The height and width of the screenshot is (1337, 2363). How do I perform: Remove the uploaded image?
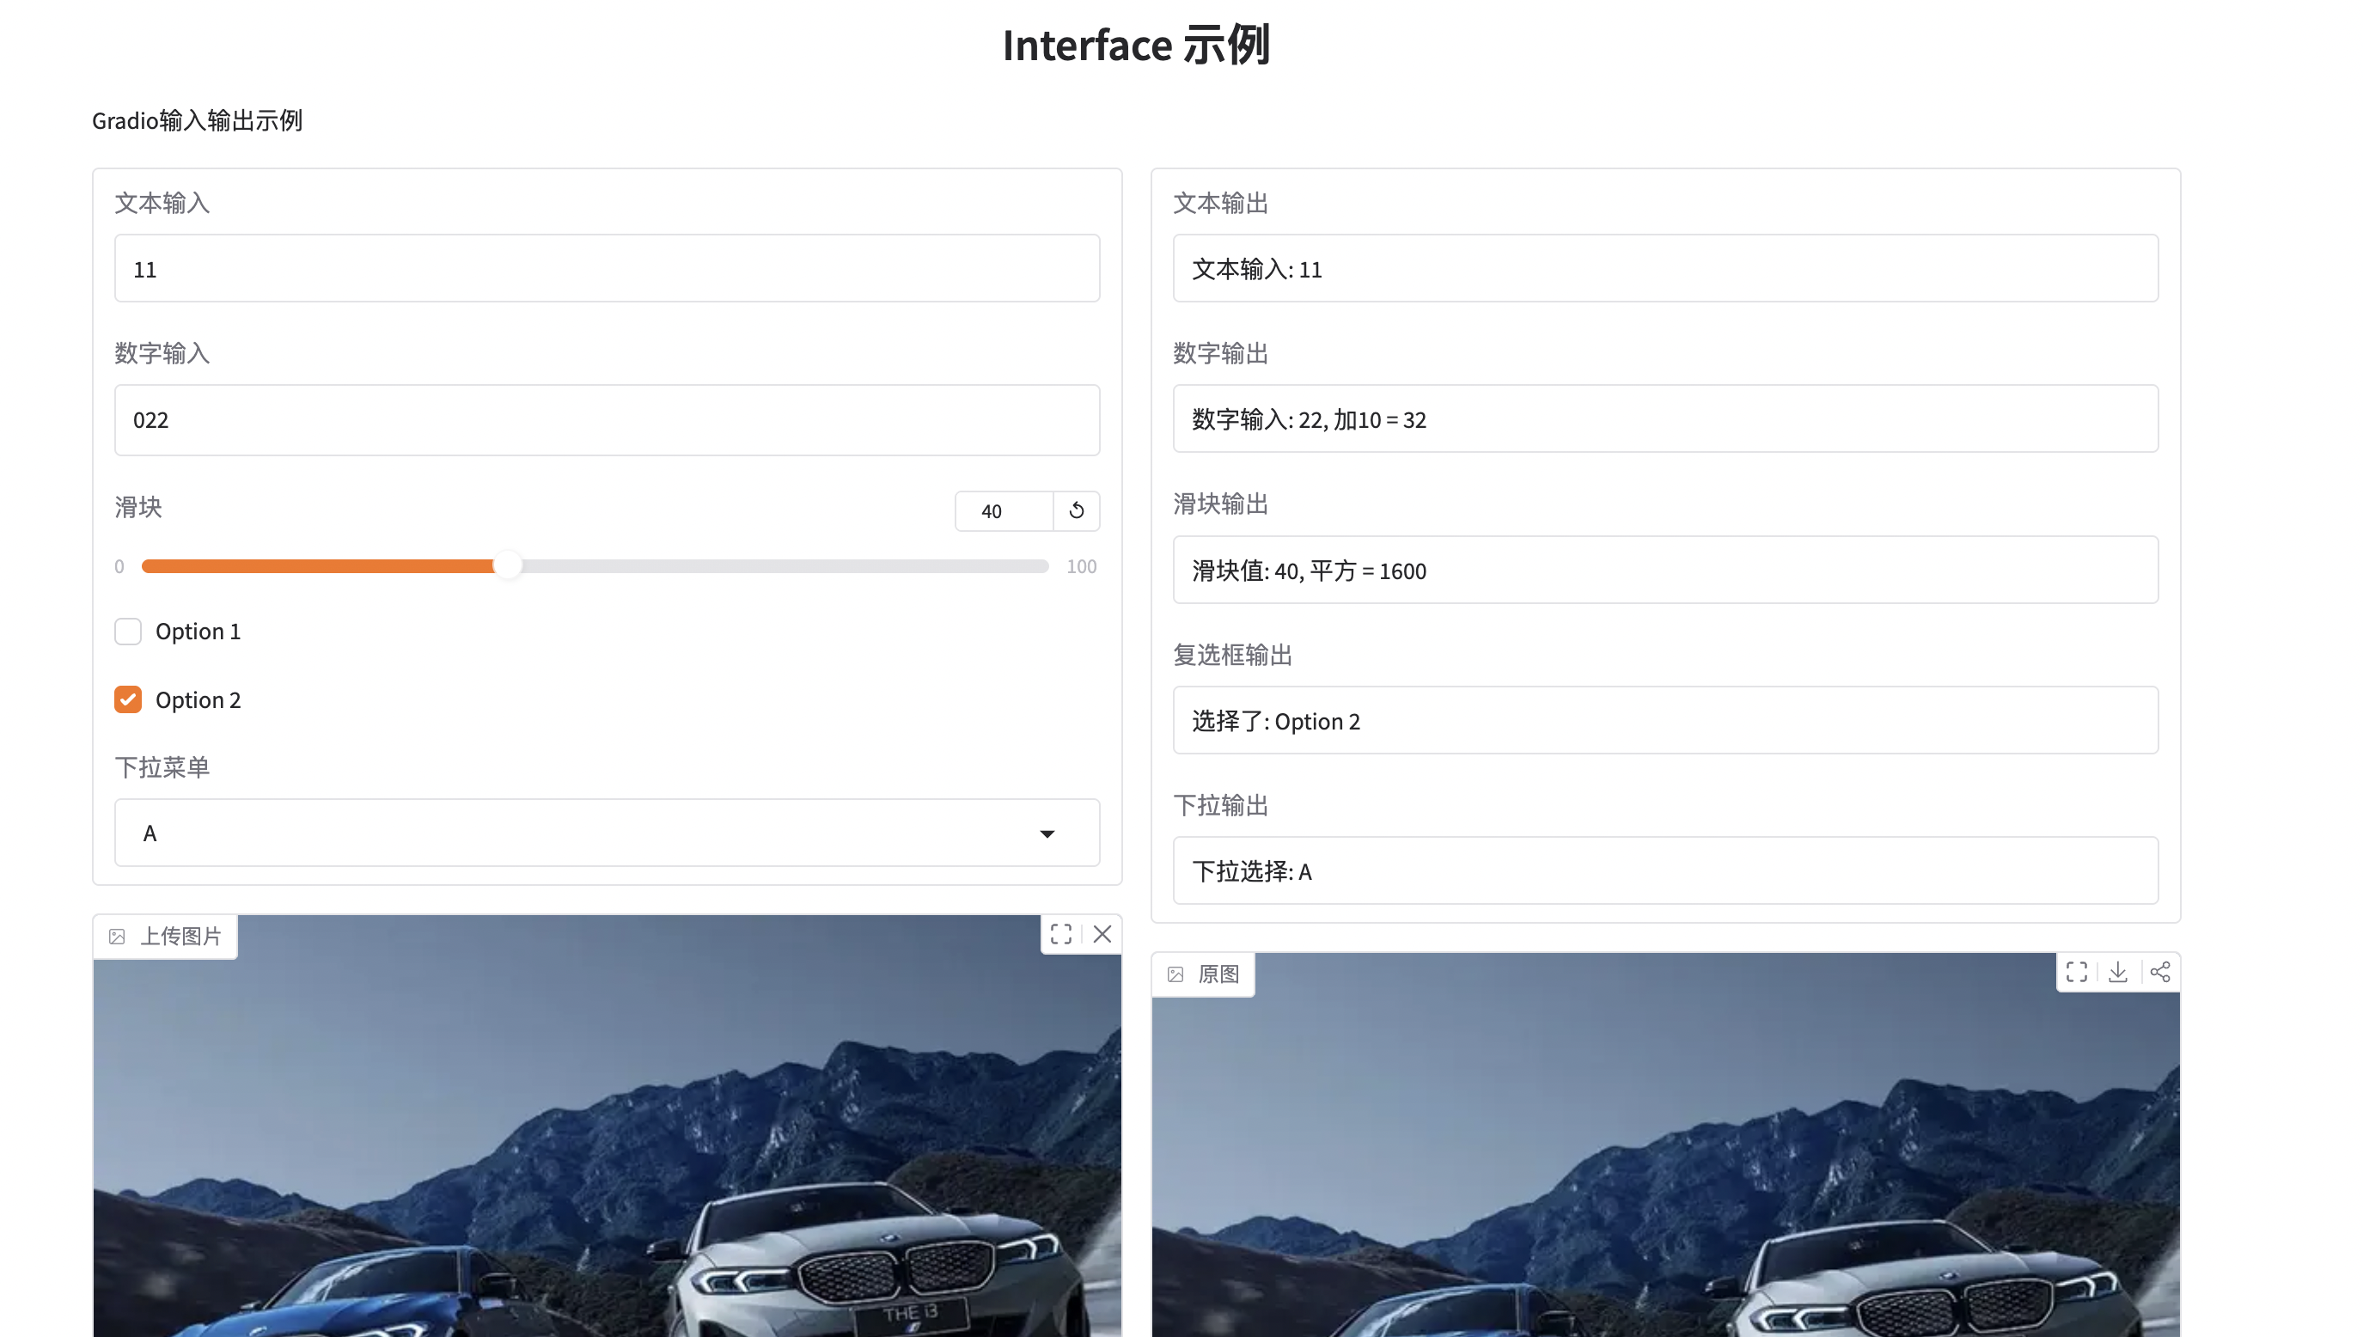1102,934
